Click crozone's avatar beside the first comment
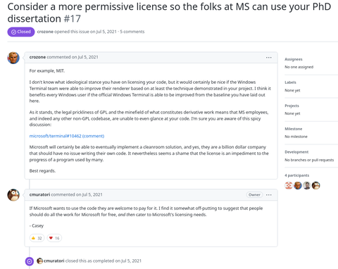Image resolution: width=338 pixels, height=269 pixels. click(13, 58)
